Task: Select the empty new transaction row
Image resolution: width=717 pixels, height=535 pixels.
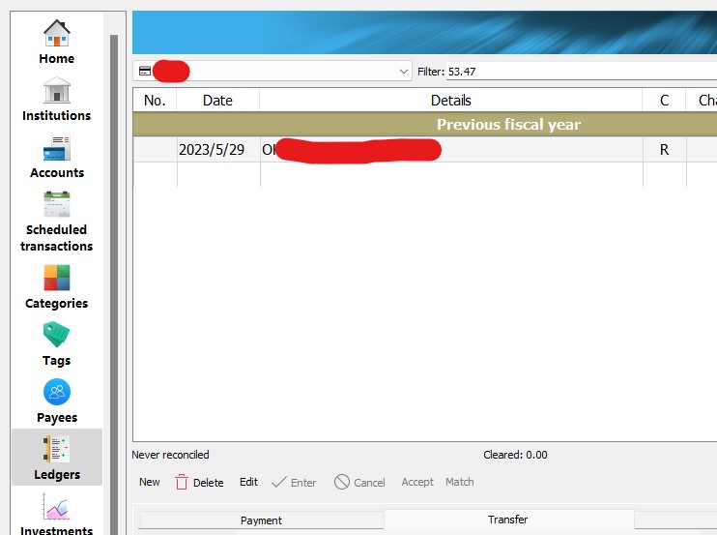Action: [425, 175]
